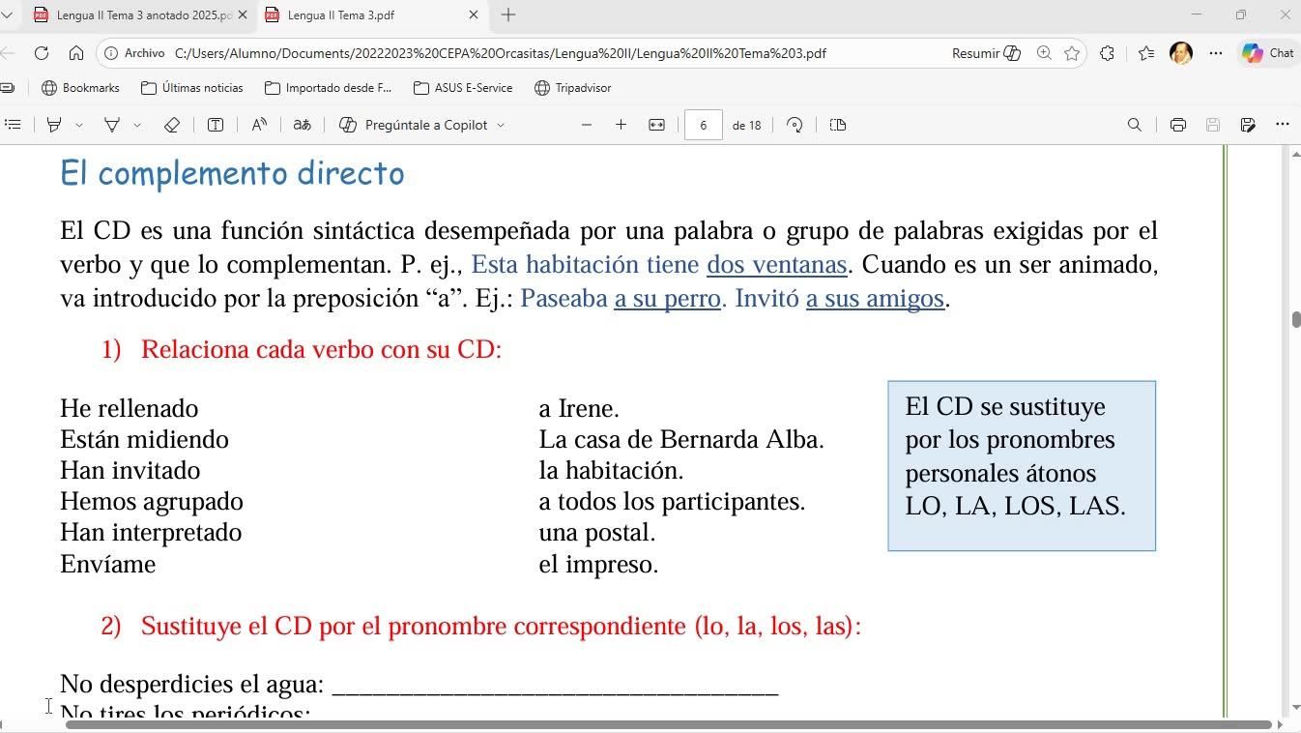Expand the highlighter color options arrow
1301x733 pixels.
pyautogui.click(x=79, y=125)
